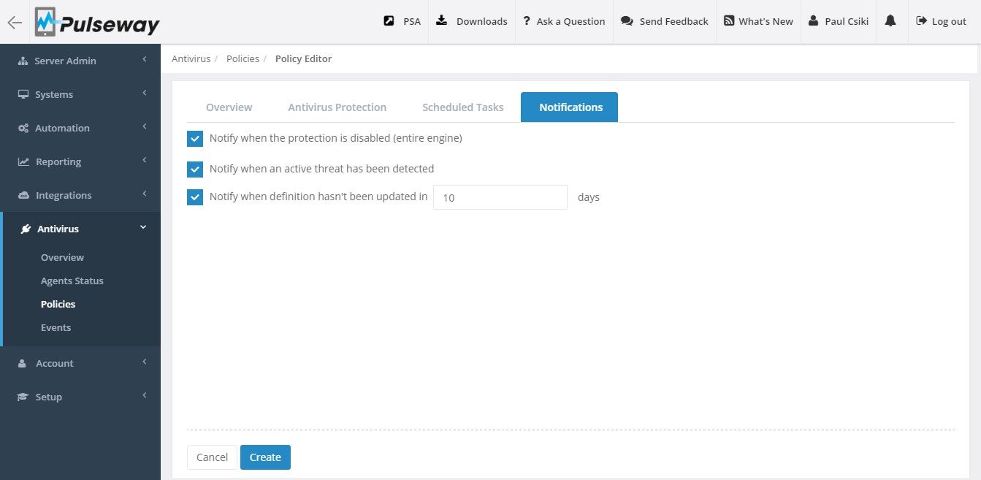981x480 pixels.
Task: Click the Cancel button
Action: point(212,457)
